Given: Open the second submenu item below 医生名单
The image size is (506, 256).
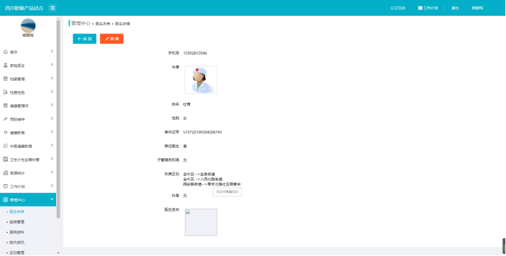Looking at the screenshot, I should click(17, 222).
